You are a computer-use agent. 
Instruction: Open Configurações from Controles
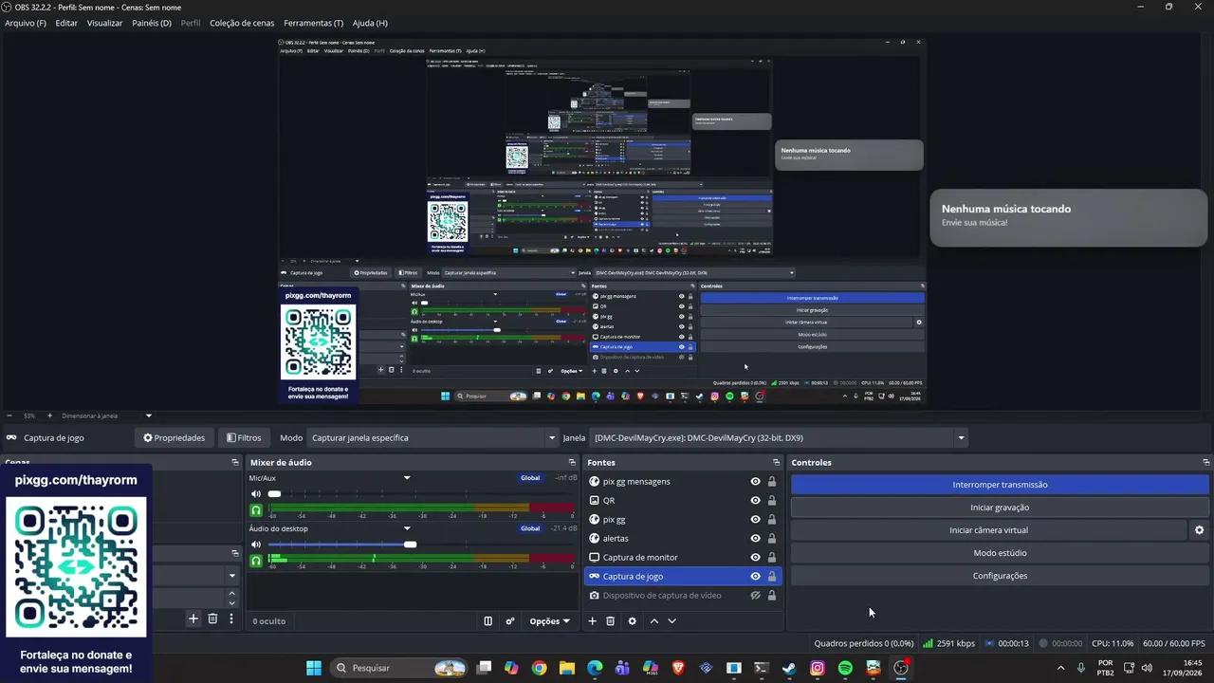point(1000,576)
